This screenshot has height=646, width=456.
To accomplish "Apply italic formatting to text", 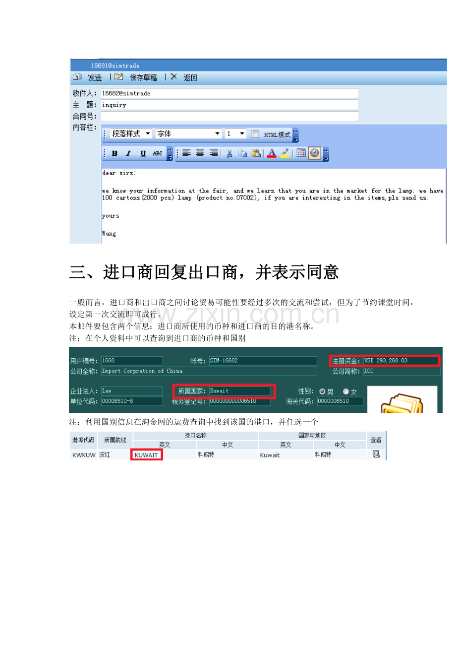I will (128, 153).
